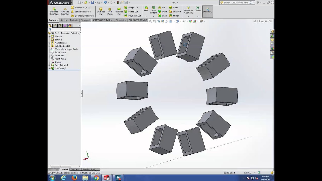Open the 3D Views bottom tab
The height and width of the screenshot is (181, 322).
pos(75,169)
